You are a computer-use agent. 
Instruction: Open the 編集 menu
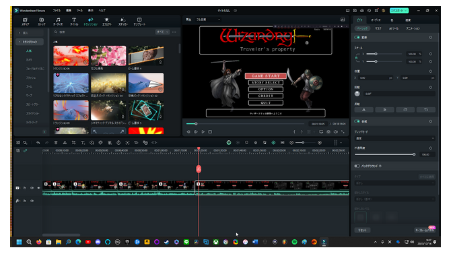tap(69, 10)
